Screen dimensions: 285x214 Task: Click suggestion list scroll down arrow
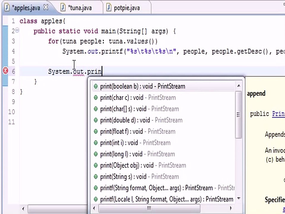point(239,198)
